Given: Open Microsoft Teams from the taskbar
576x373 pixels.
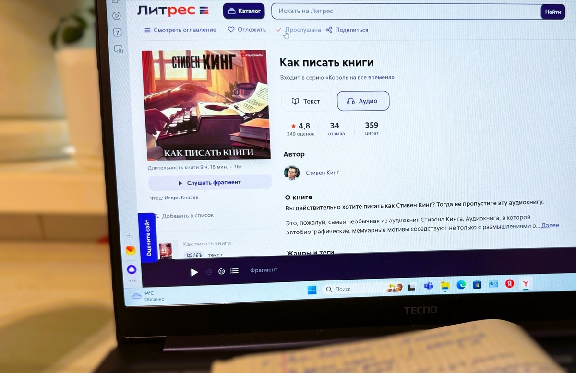Looking at the screenshot, I should click(429, 286).
